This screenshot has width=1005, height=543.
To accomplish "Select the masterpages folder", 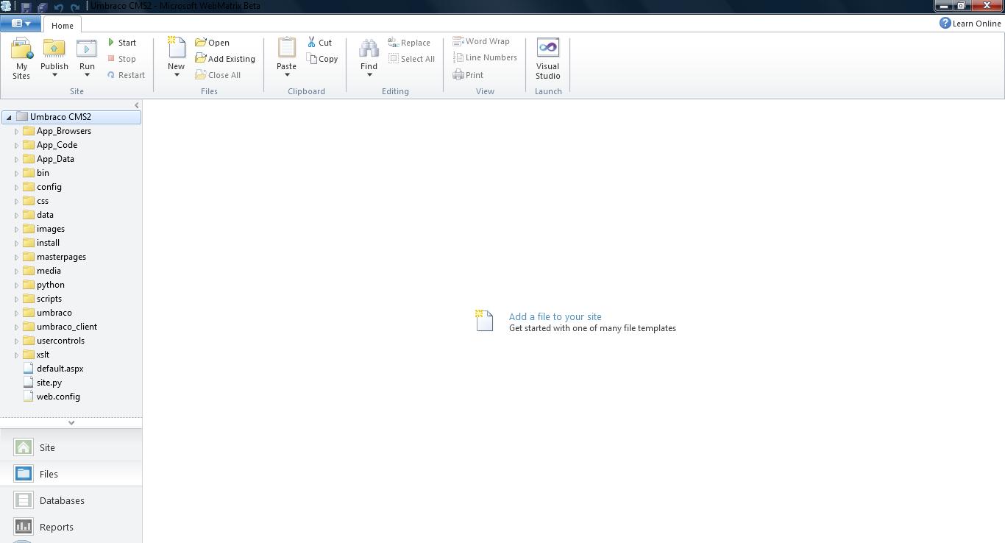I will (x=61, y=257).
